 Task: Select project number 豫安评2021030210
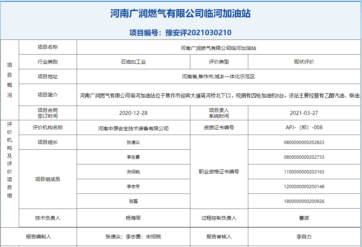click(198, 32)
